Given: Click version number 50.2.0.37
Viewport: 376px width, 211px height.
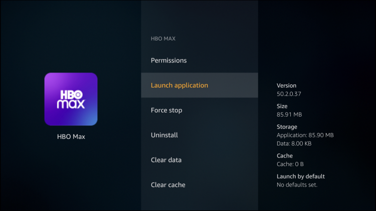Looking at the screenshot, I should [289, 93].
